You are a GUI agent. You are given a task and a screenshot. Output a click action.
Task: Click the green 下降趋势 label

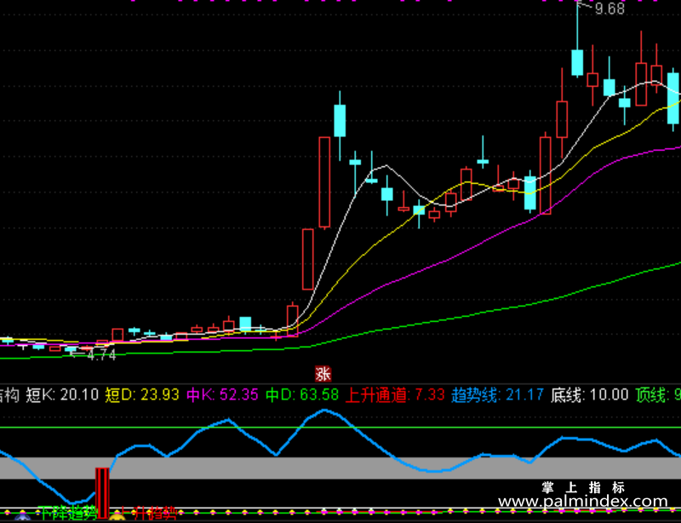tap(67, 514)
